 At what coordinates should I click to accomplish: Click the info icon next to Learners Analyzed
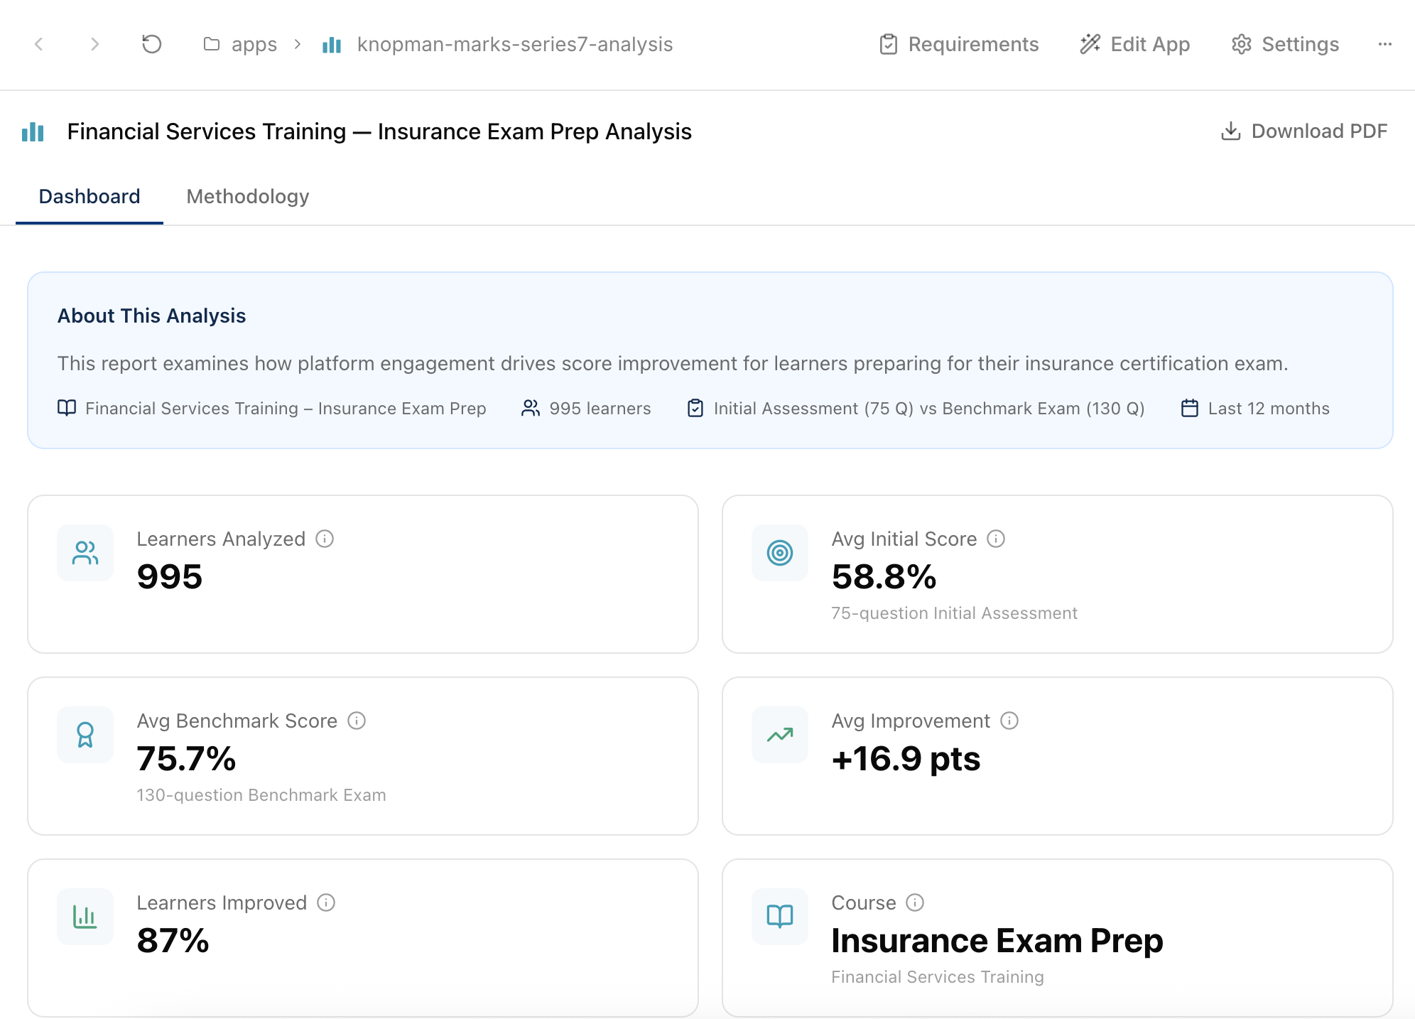click(x=325, y=539)
